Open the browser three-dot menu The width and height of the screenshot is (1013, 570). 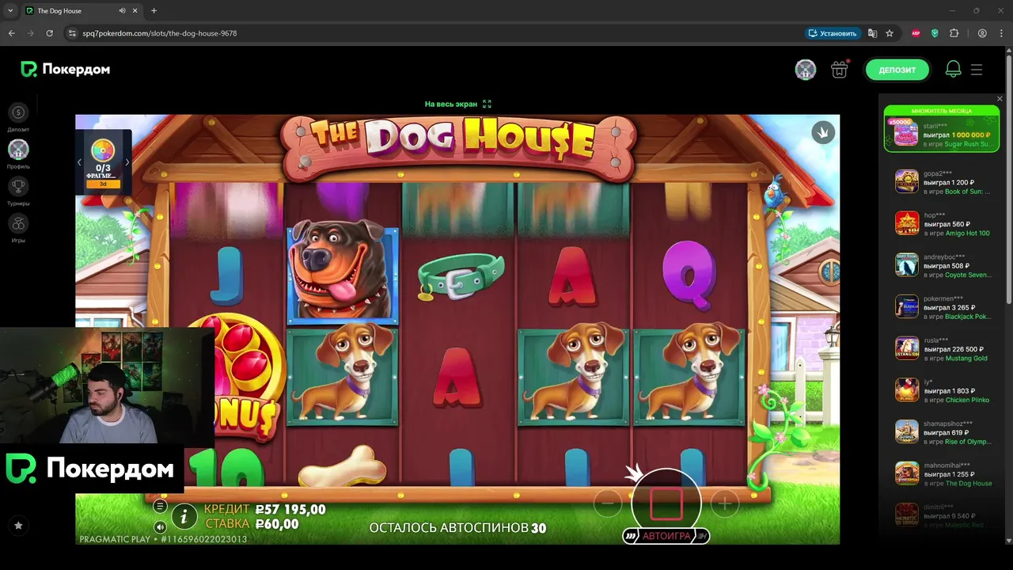pyautogui.click(x=1001, y=33)
